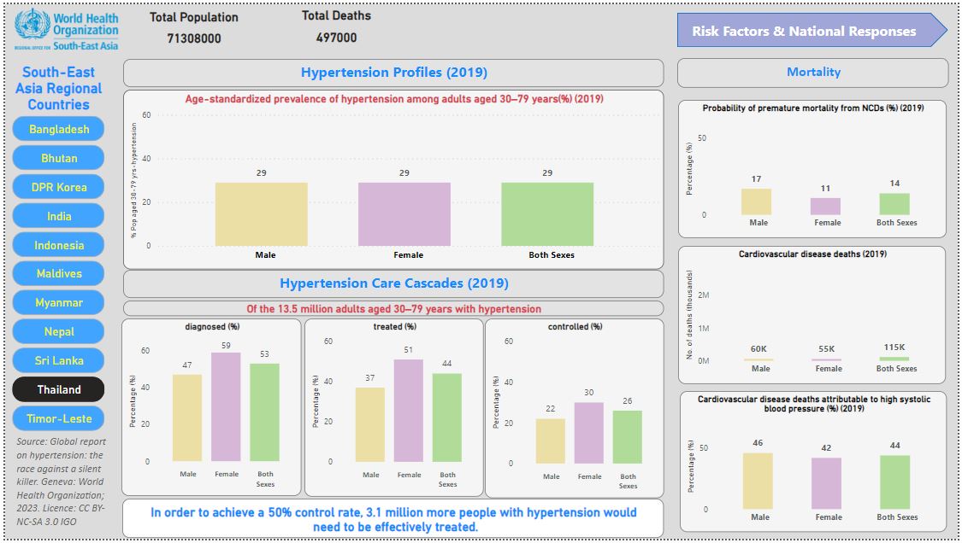
Task: Select Myanmar from the list
Action: click(58, 302)
